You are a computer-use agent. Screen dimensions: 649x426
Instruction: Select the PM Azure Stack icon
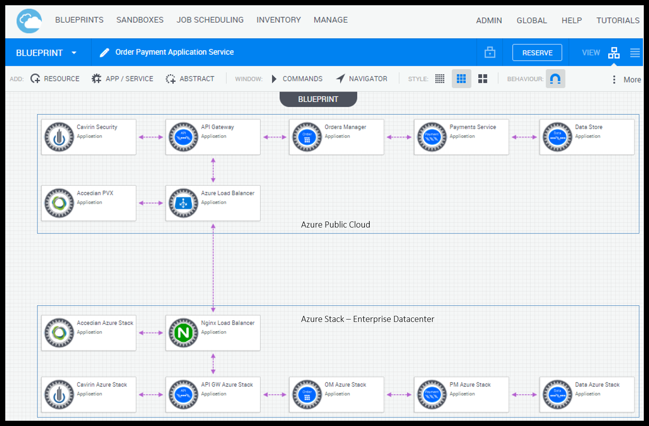tap(432, 395)
